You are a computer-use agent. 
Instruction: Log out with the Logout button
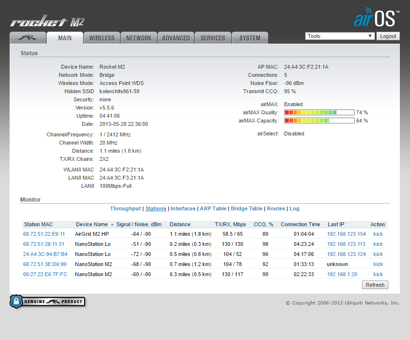click(388, 36)
